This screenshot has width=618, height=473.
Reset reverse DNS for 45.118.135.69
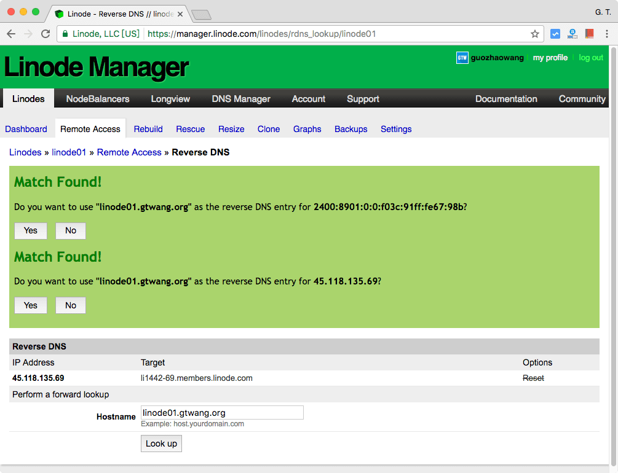click(533, 378)
